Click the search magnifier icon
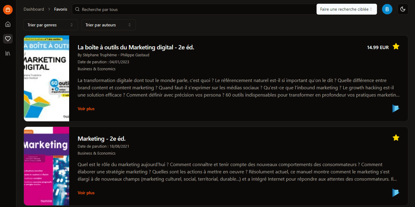This screenshot has height=207, width=415. tap(77, 9)
